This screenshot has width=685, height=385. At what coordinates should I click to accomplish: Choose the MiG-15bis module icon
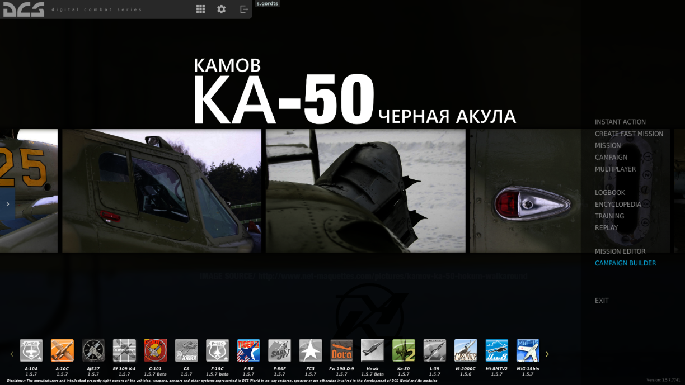pos(528,350)
